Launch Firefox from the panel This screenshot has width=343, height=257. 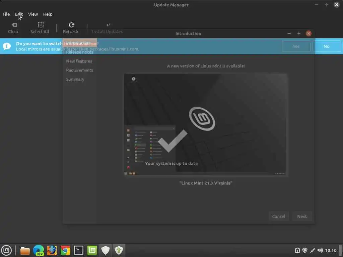click(x=52, y=250)
